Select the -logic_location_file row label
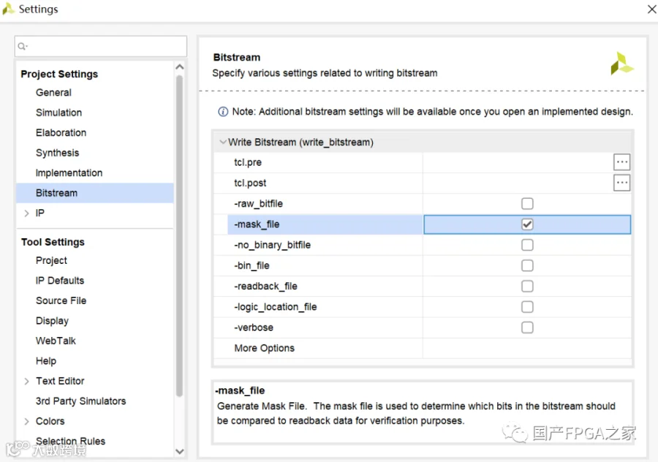Viewport: 658px width, 462px height. pos(276,307)
